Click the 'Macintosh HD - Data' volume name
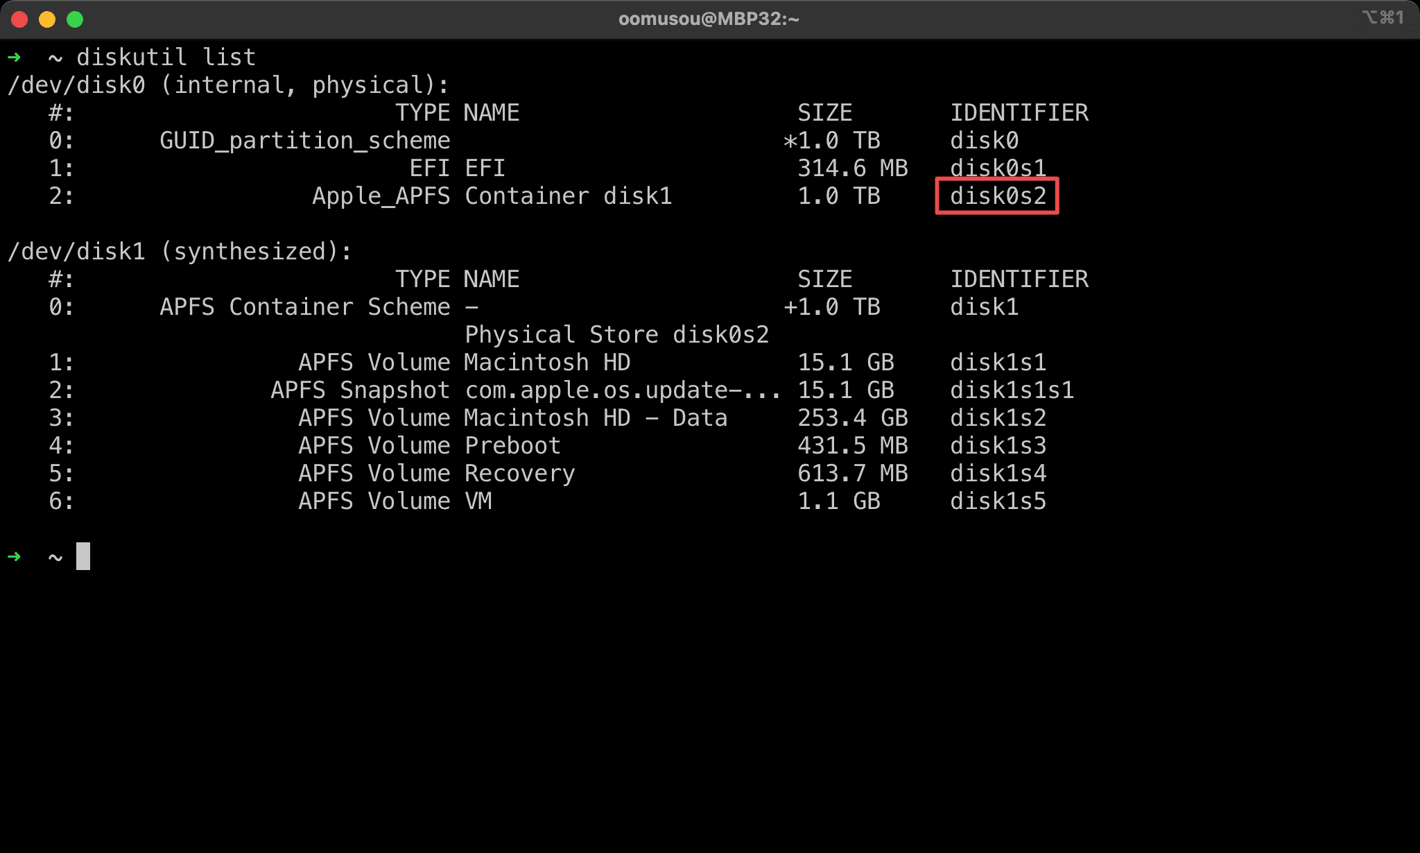This screenshot has height=853, width=1420. (x=596, y=418)
